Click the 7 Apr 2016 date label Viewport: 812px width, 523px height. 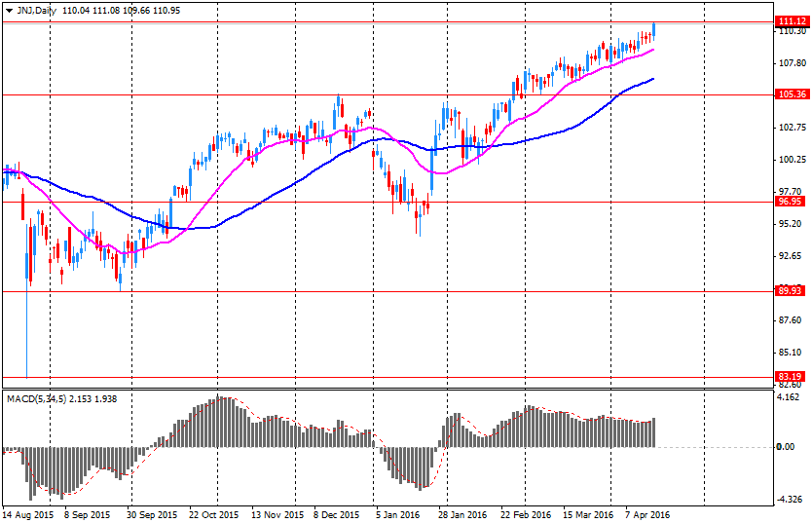(647, 515)
